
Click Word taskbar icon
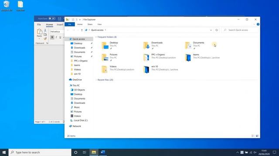coord(103,152)
